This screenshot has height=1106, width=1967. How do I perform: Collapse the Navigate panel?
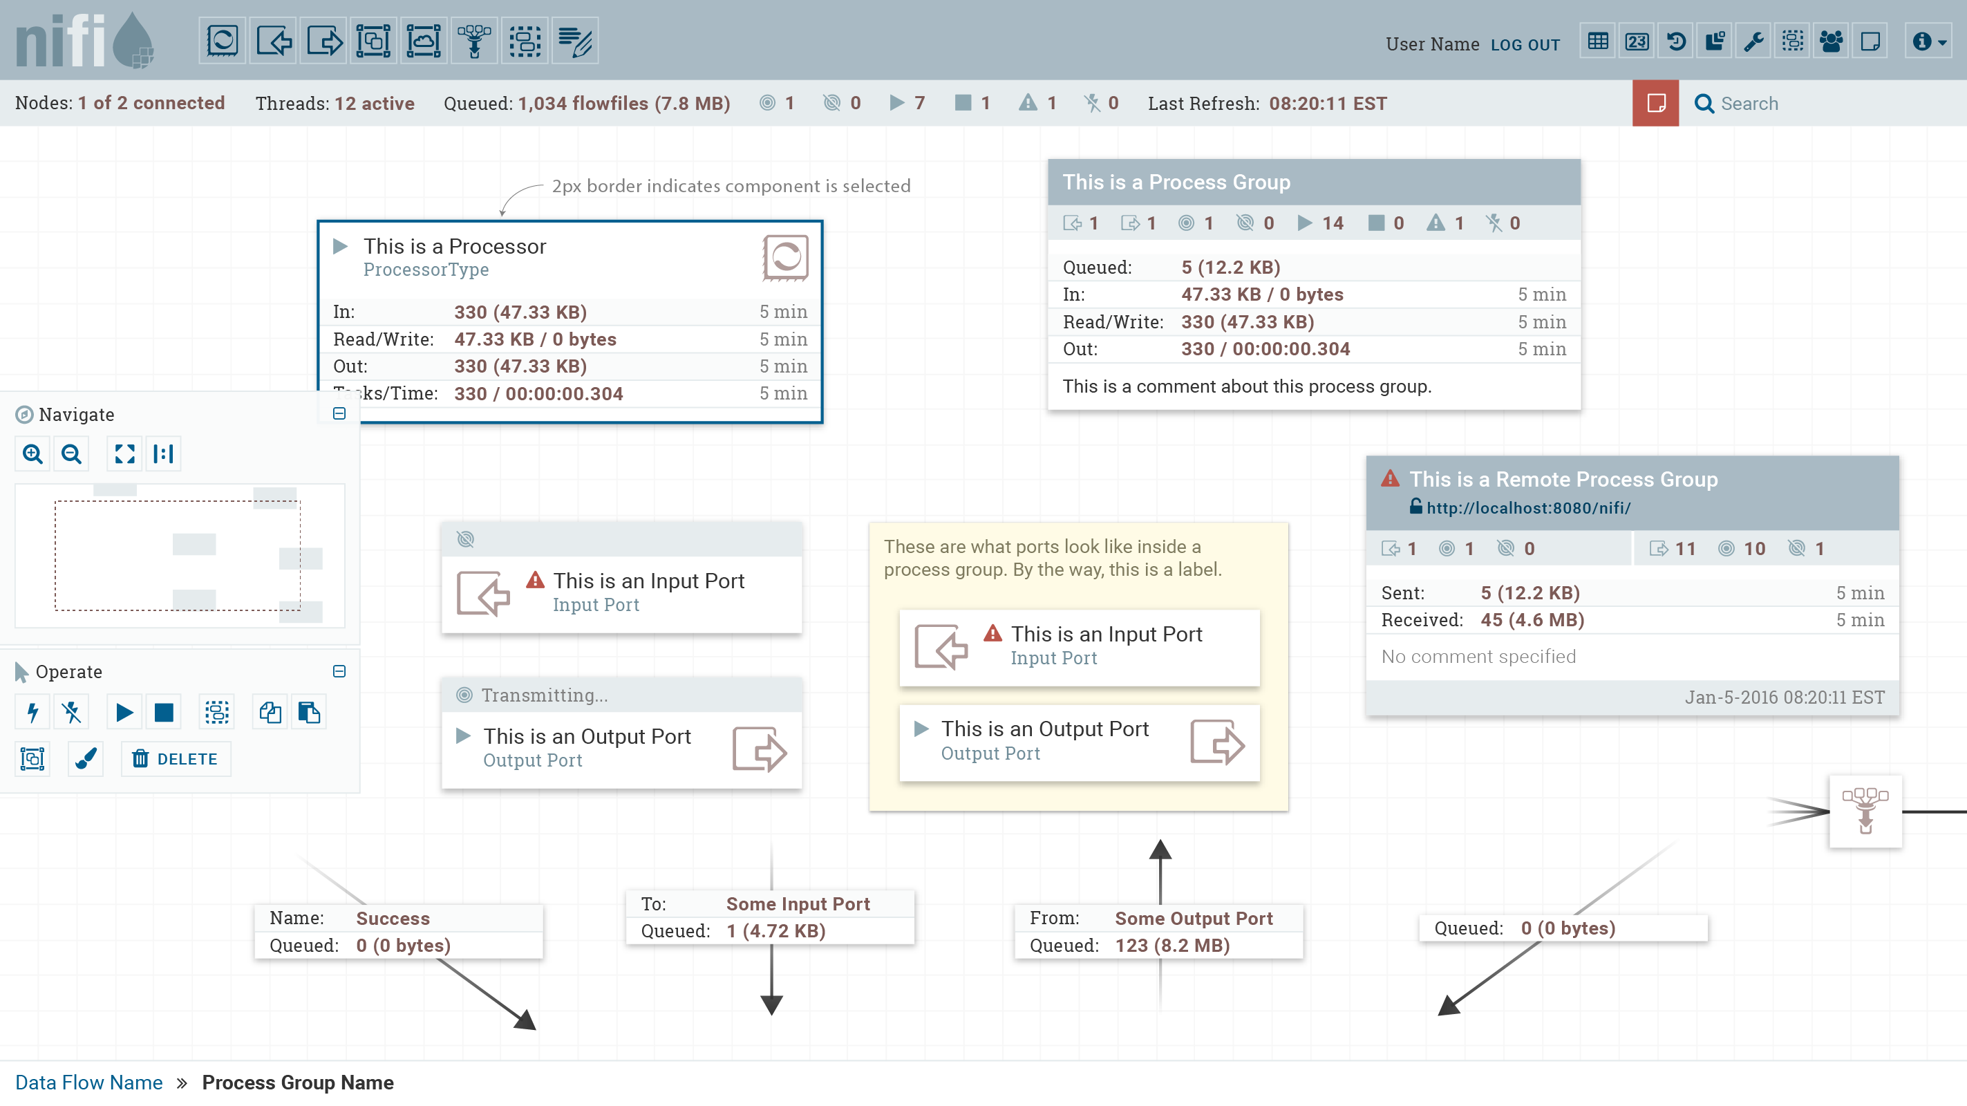coord(340,413)
